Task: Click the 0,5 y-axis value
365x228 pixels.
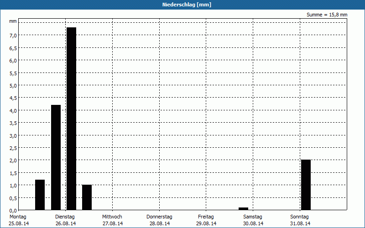Action: (13, 198)
